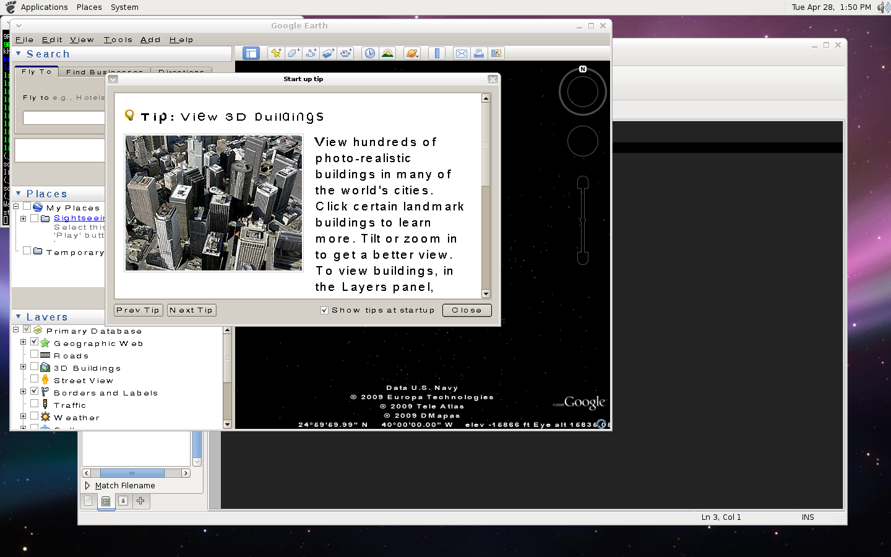This screenshot has width=891, height=557.
Task: Select the ruler measurement tool
Action: click(437, 53)
